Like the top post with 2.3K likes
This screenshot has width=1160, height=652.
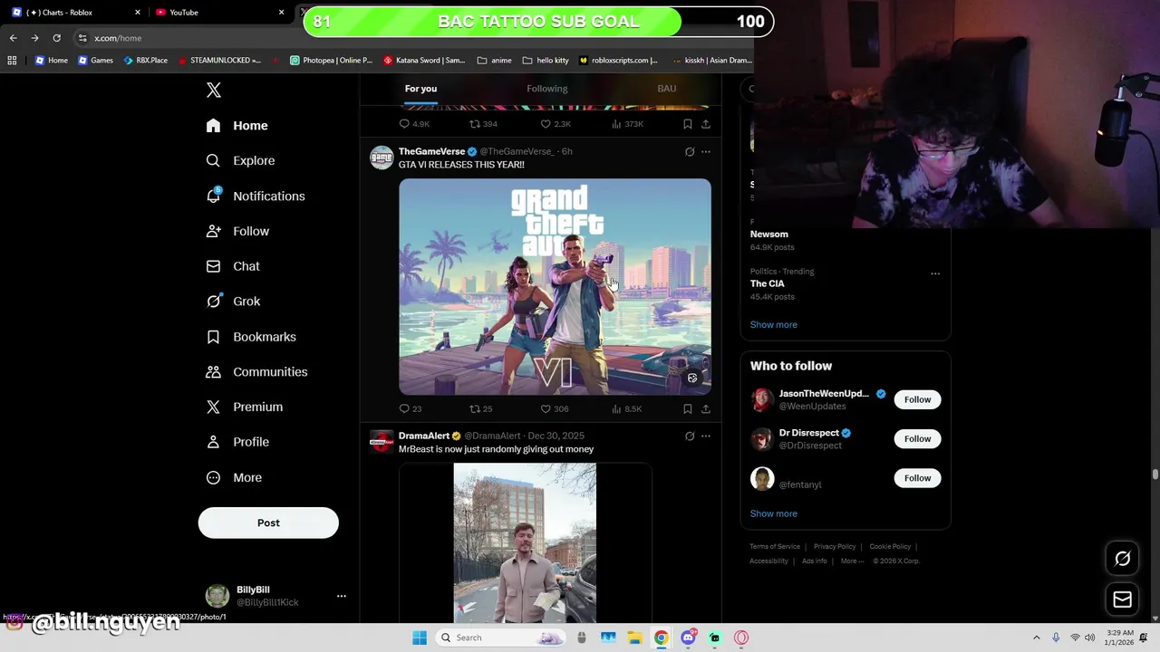(x=556, y=124)
